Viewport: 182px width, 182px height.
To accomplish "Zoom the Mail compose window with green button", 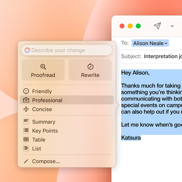I will (x=138, y=26).
